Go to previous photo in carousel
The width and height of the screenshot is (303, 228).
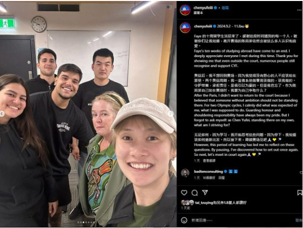point(2,114)
